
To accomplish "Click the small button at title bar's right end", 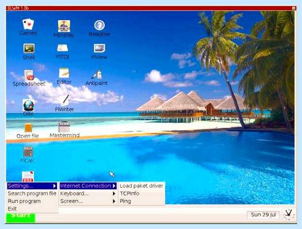I will 293,8.
